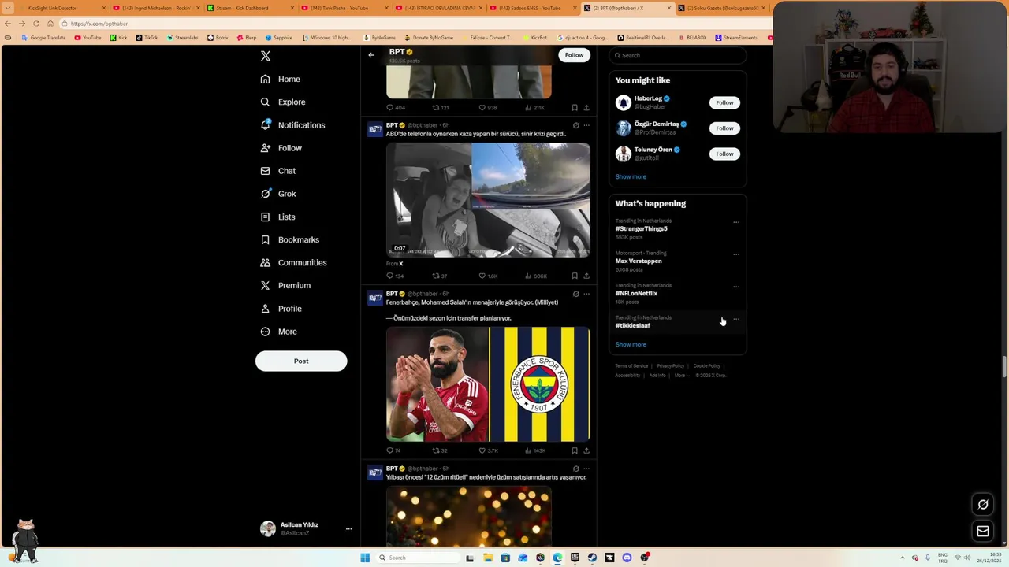Image resolution: width=1009 pixels, height=567 pixels.
Task: Open Explore in the sidebar
Action: pyautogui.click(x=283, y=102)
